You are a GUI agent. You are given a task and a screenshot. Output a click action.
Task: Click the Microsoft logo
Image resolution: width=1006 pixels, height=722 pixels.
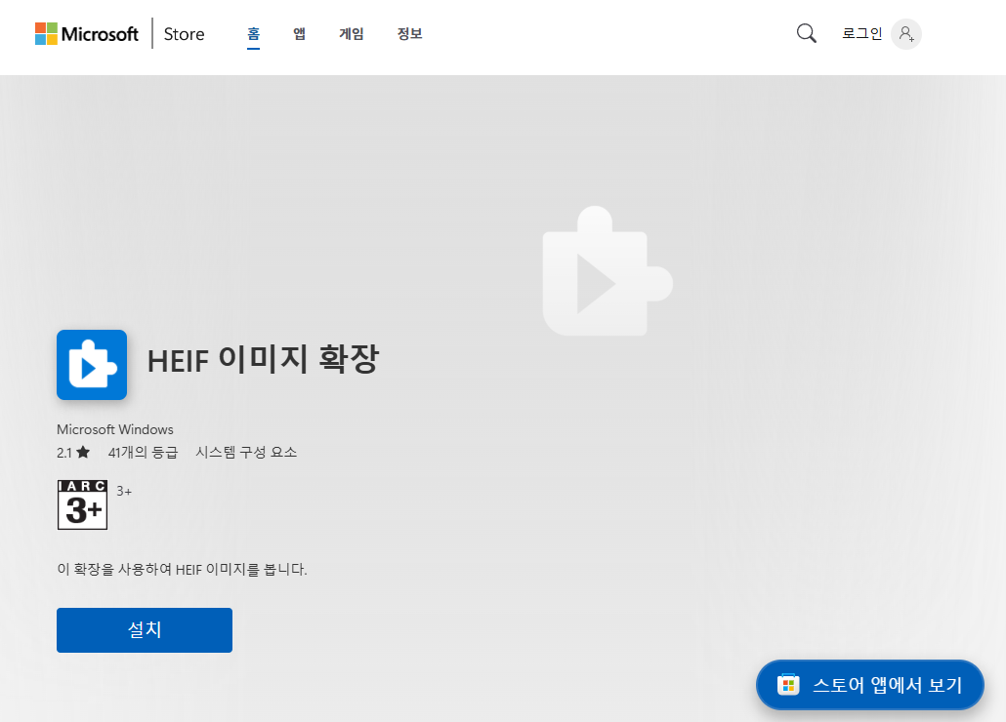tap(87, 34)
